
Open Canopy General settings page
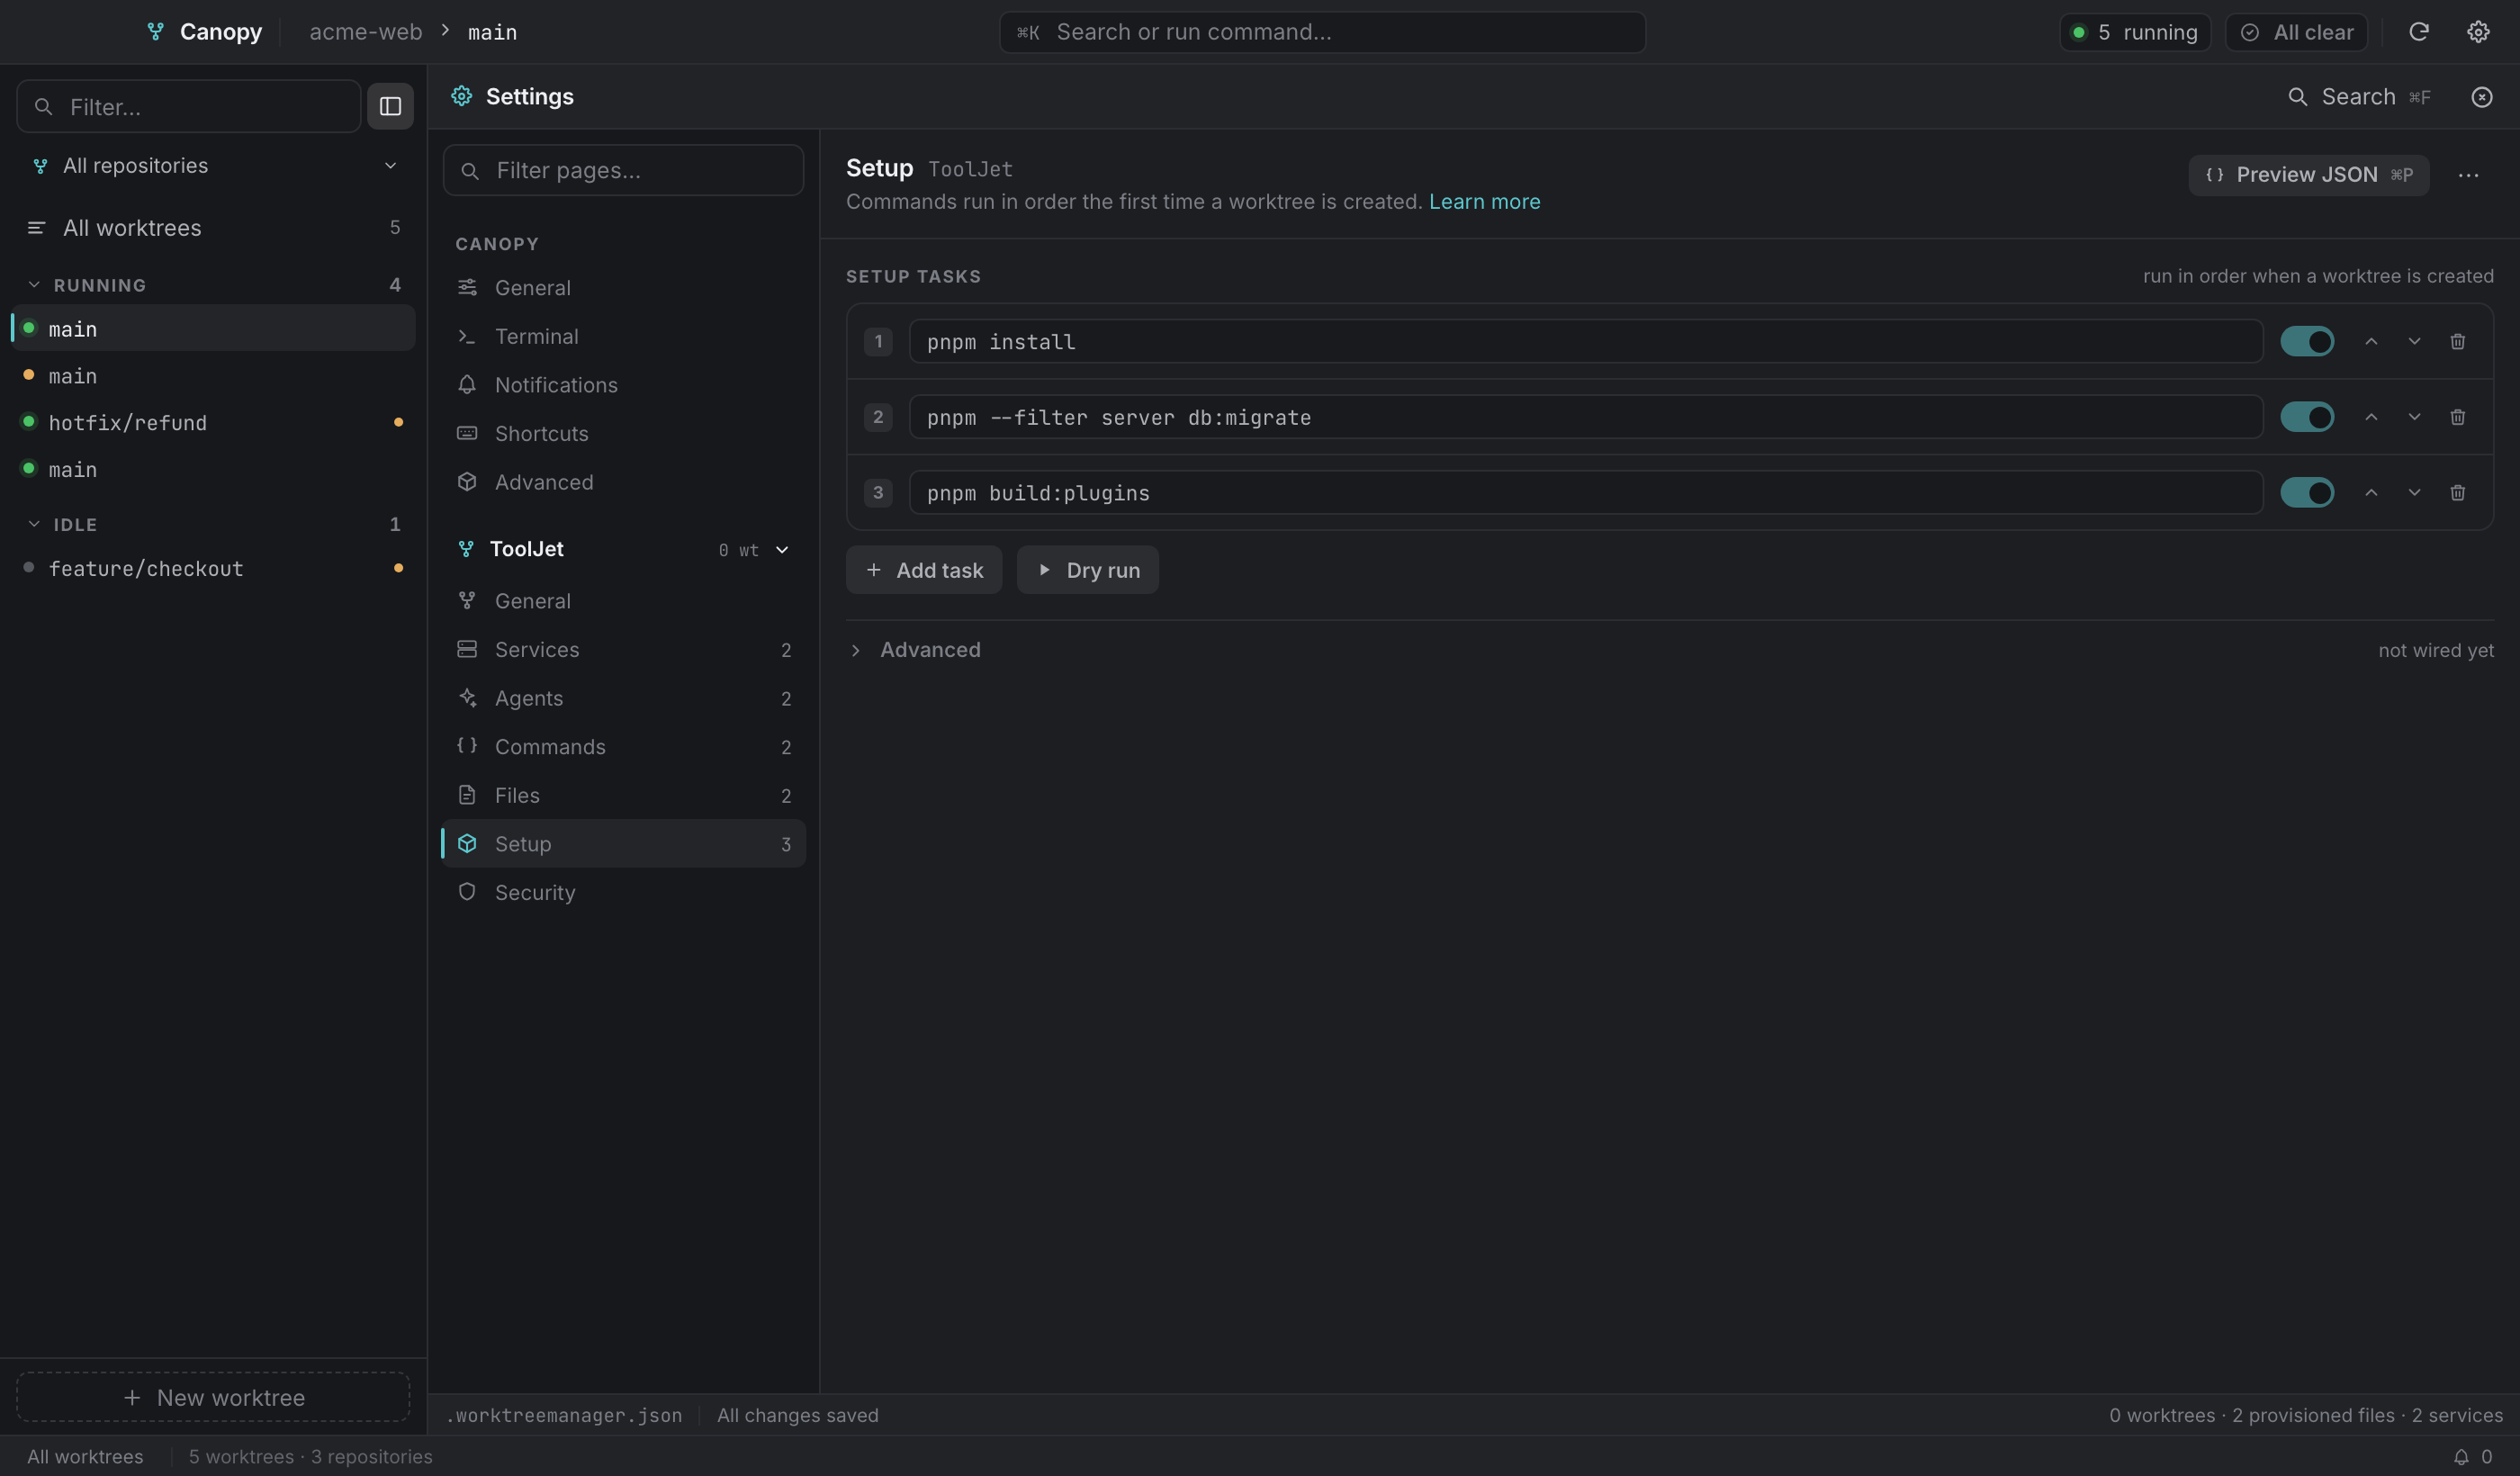[x=623, y=288]
